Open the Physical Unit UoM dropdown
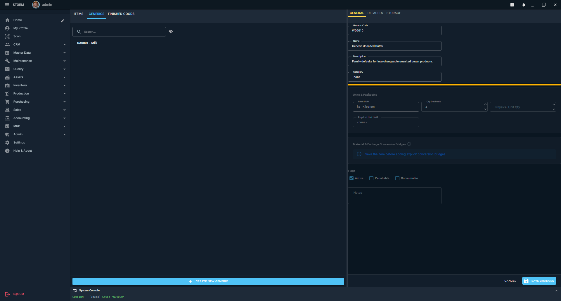The height and width of the screenshot is (301, 561). 386,122
